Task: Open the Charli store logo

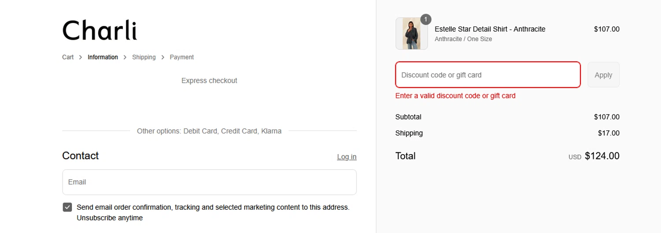Action: click(x=100, y=30)
